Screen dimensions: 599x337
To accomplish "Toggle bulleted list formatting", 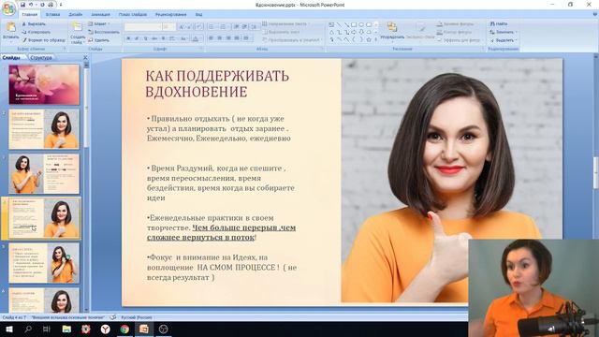I will click(212, 27).
